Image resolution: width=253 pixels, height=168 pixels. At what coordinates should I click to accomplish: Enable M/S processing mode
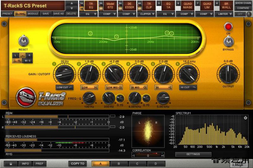click(x=28, y=61)
